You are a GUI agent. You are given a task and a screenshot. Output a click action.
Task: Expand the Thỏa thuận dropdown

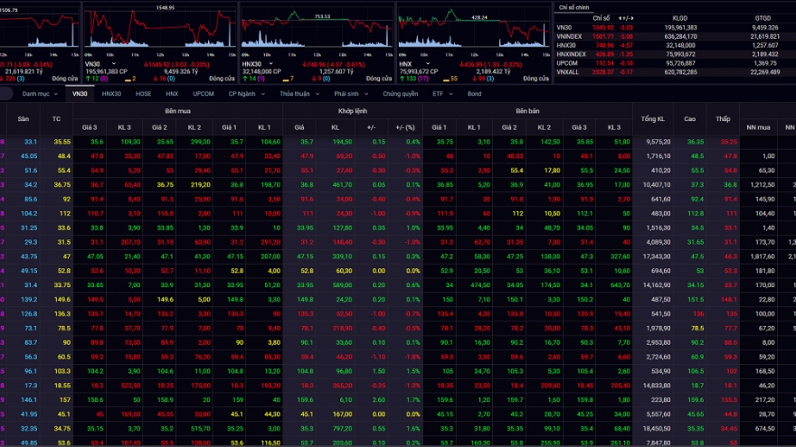click(x=297, y=93)
